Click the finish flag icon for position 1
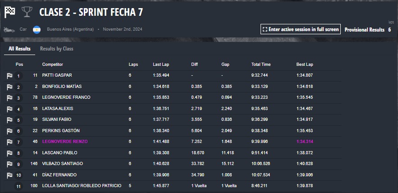398x193 pixels. tap(9, 75)
